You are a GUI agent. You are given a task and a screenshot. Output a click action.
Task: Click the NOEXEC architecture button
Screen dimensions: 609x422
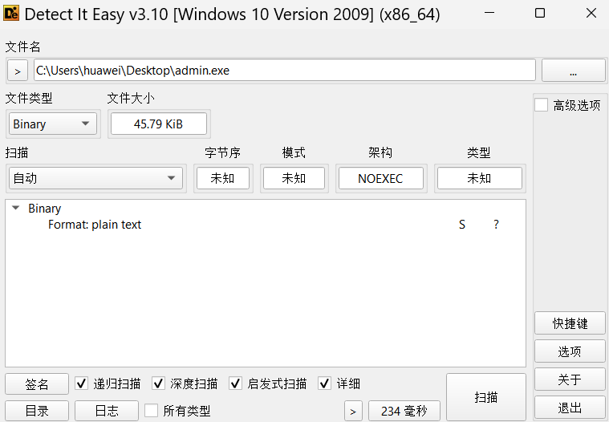point(380,178)
